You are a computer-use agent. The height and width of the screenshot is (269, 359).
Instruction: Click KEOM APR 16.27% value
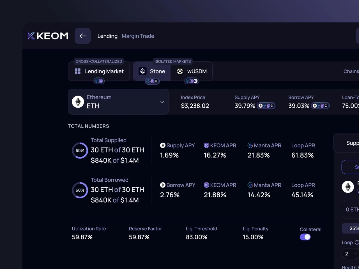(215, 155)
